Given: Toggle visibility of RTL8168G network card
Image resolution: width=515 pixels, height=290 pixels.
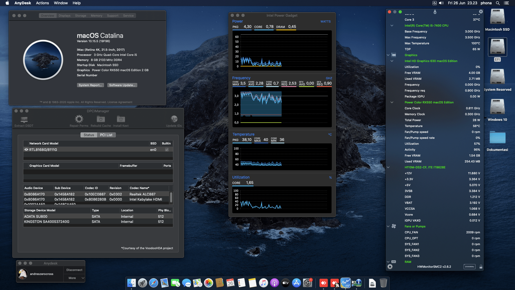Looking at the screenshot, I should (26, 150).
